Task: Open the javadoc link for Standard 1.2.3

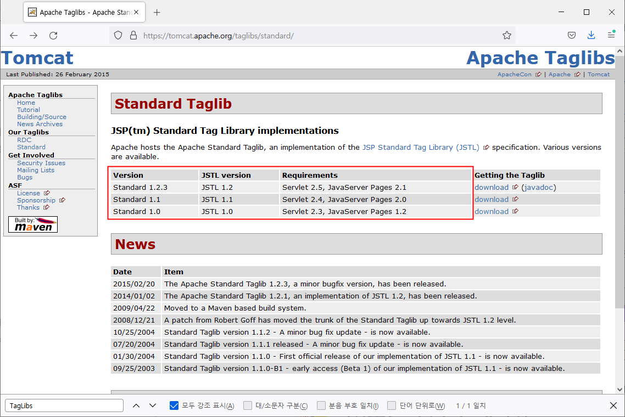Action: pos(539,187)
